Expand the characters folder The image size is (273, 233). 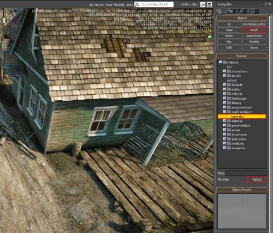[x=224, y=71]
